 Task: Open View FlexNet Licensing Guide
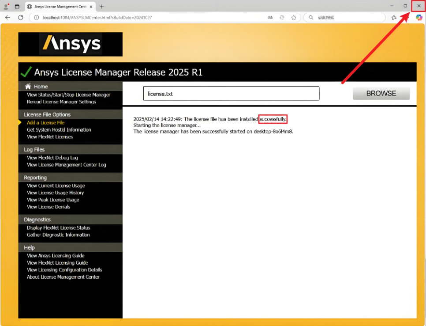pyautogui.click(x=57, y=263)
